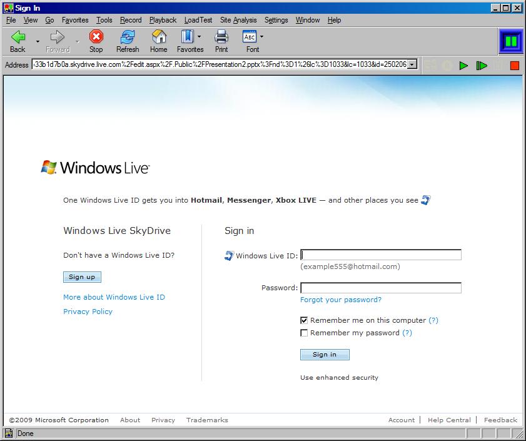Screen dimensions: 526x441
Task: Open the File menu
Action: pos(11,20)
